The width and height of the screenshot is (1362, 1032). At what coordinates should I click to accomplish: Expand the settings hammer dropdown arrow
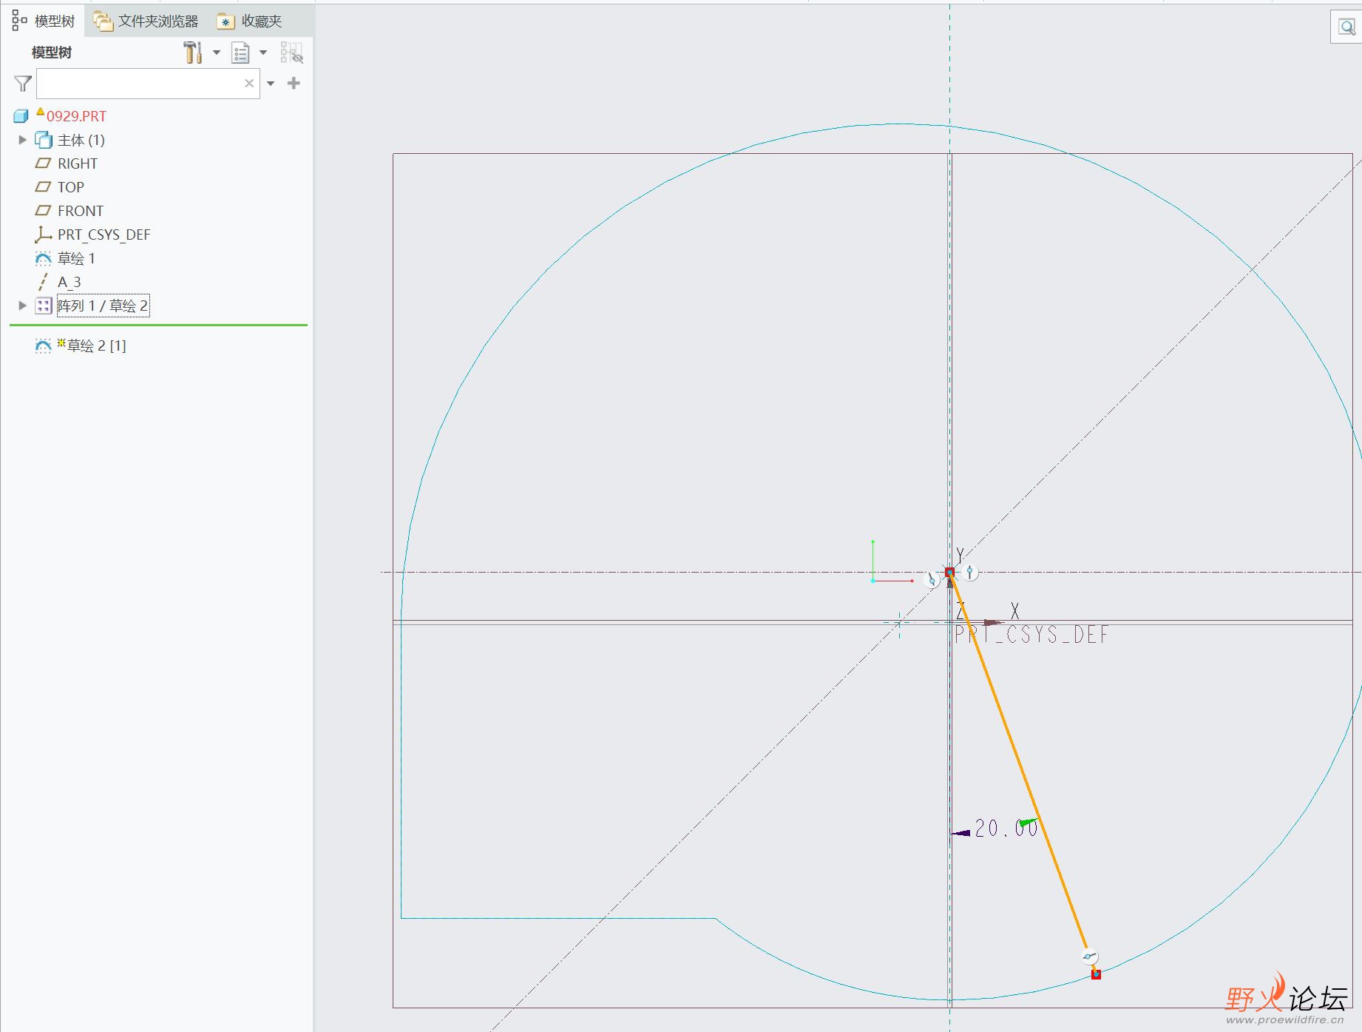point(217,53)
